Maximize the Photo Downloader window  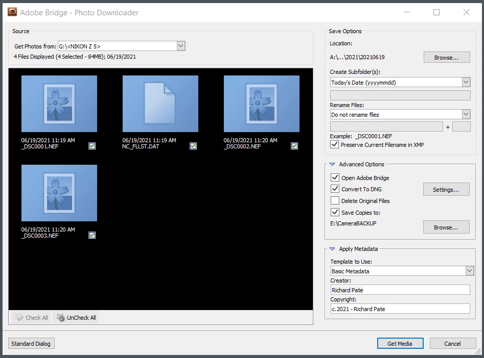436,12
